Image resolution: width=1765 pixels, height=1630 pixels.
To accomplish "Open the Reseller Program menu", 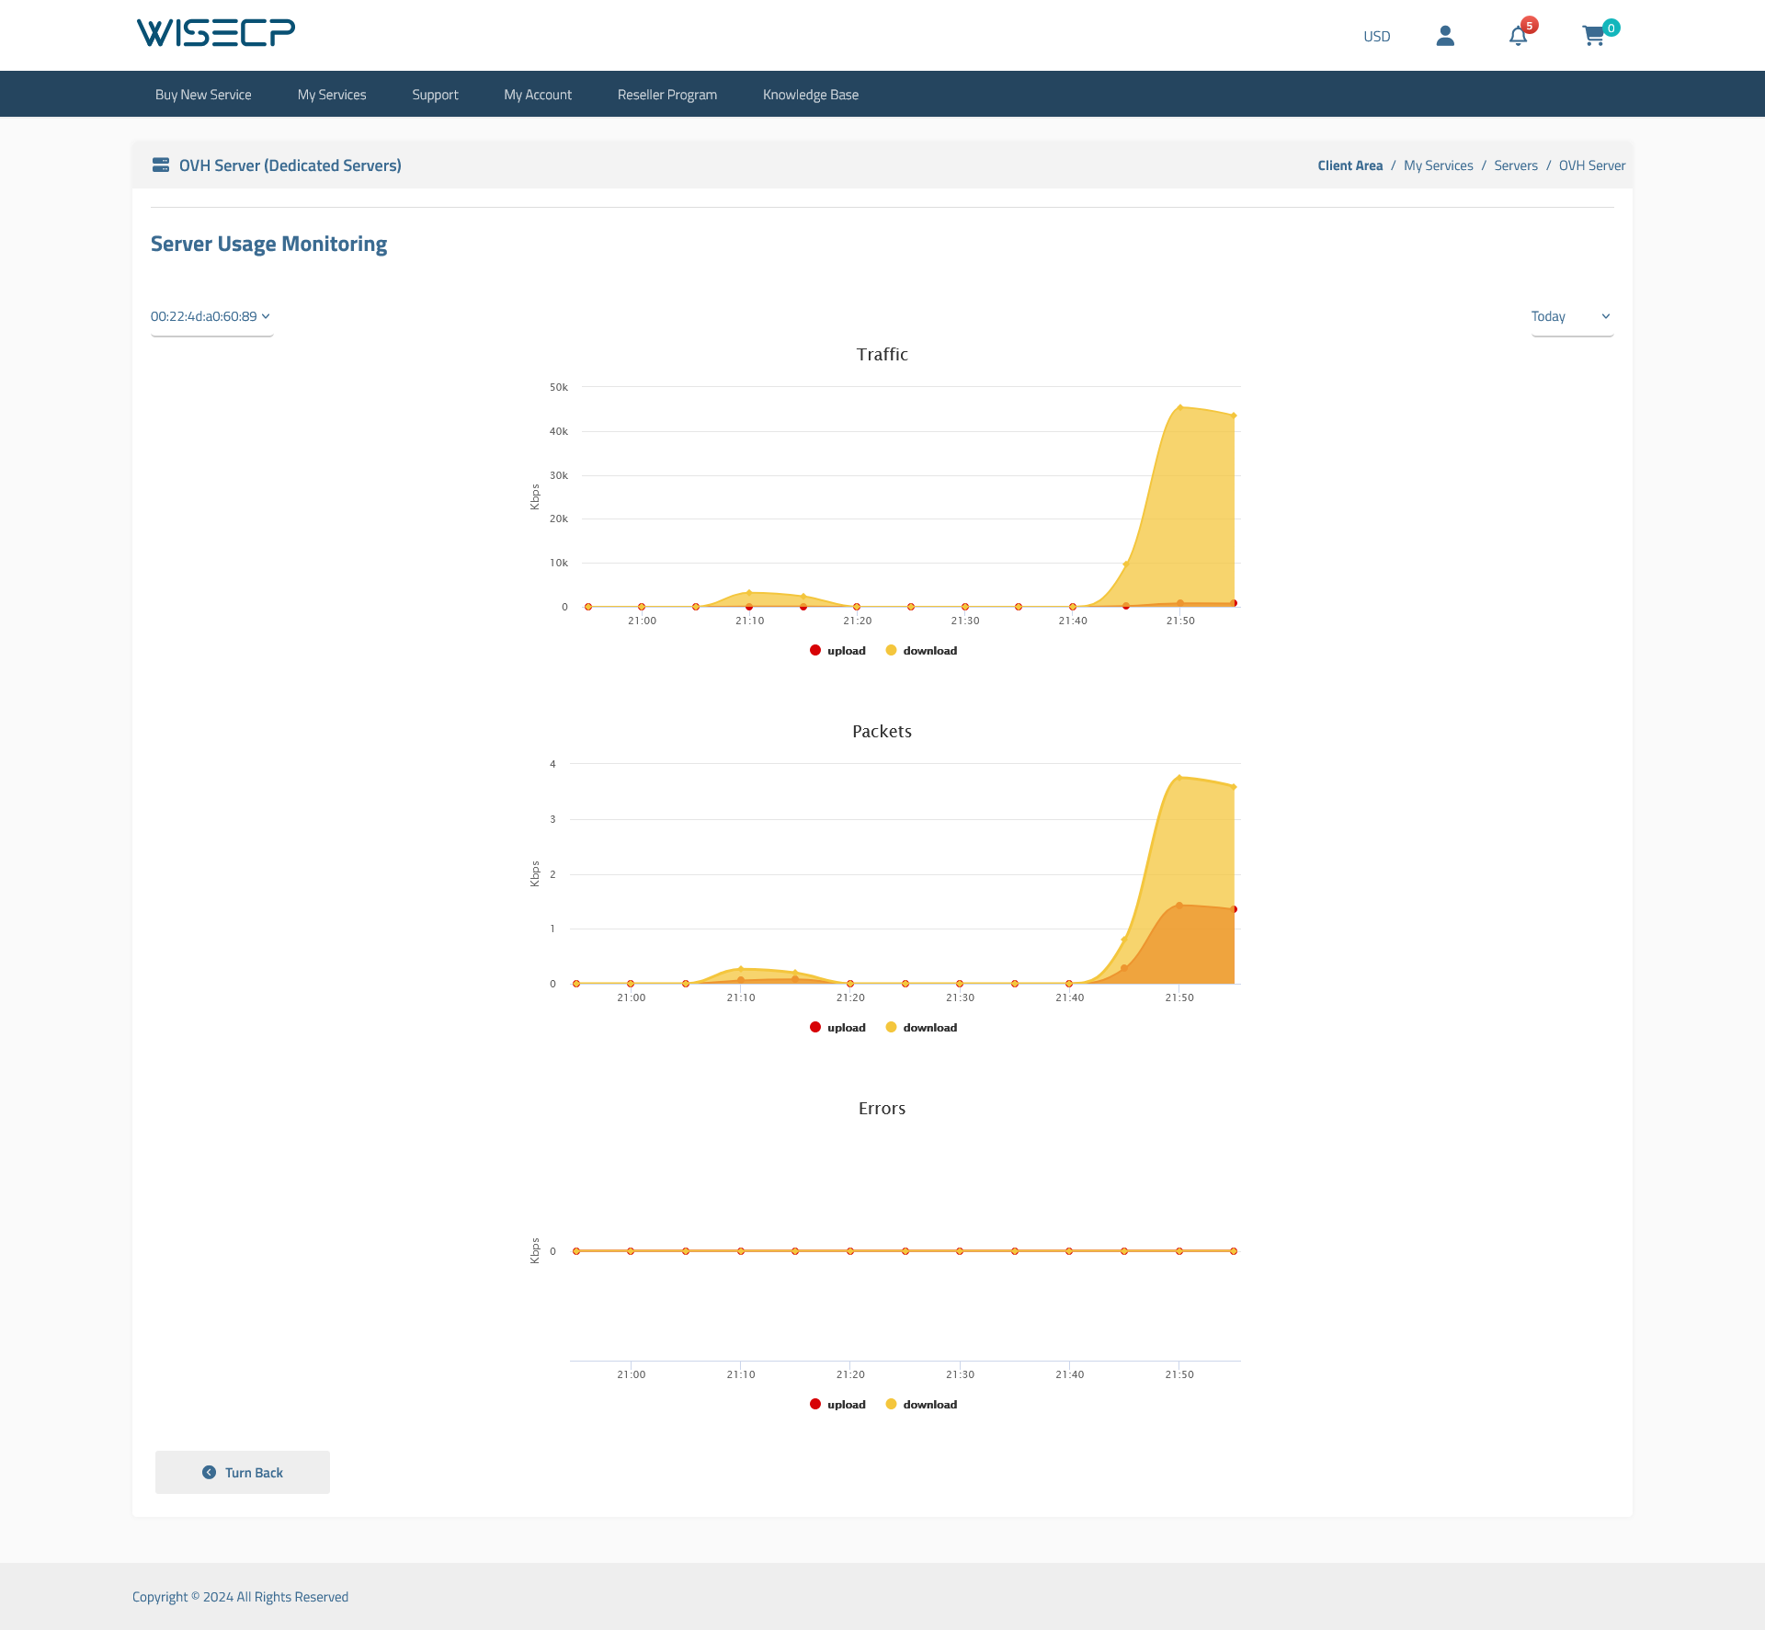I will coord(667,95).
